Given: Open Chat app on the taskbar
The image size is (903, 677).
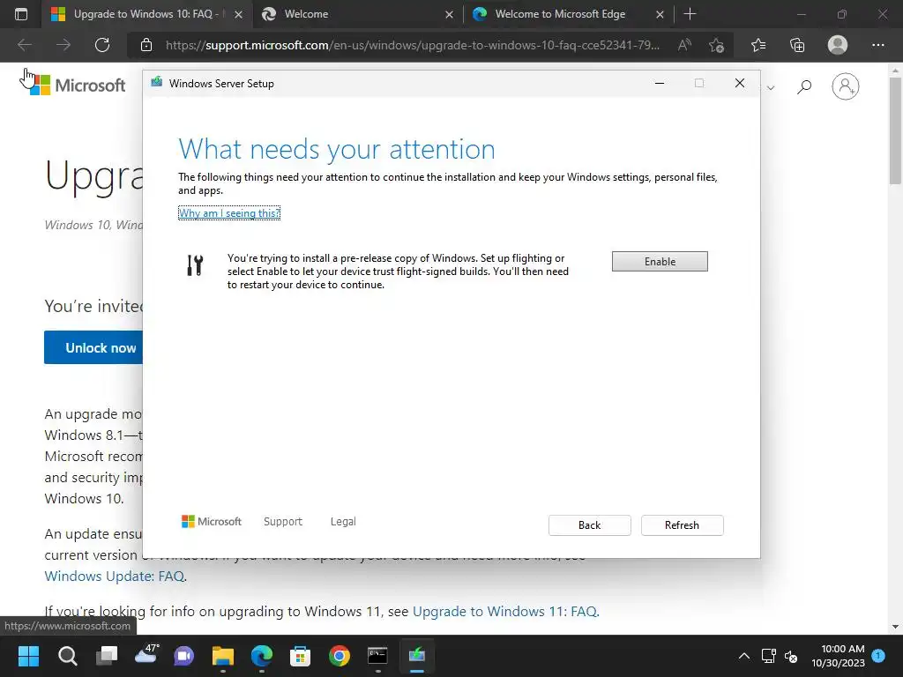Looking at the screenshot, I should pos(184,656).
